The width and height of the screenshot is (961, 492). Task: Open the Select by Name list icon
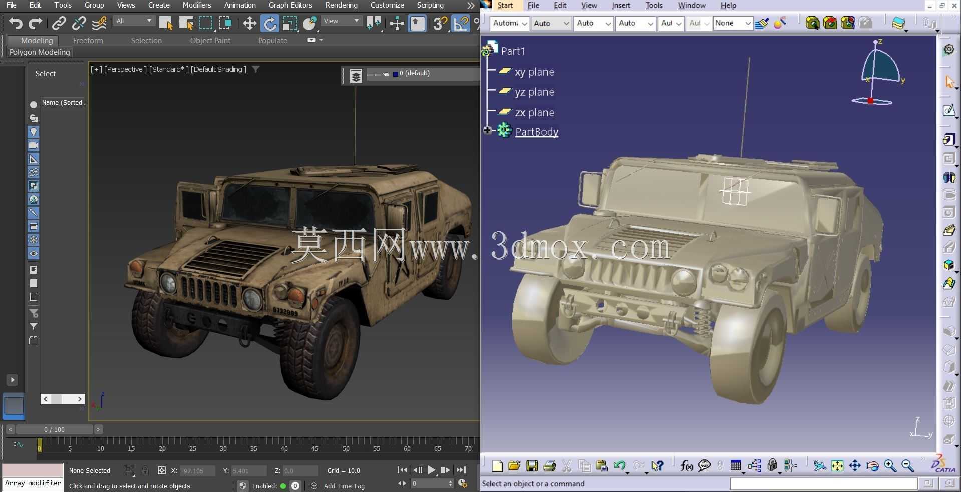pyautogui.click(x=186, y=23)
